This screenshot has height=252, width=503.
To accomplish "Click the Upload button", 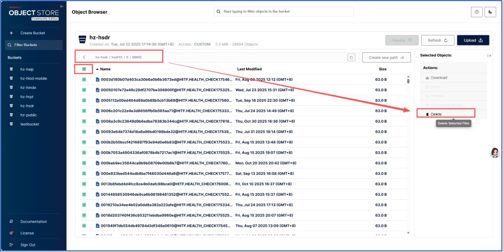I will point(473,40).
